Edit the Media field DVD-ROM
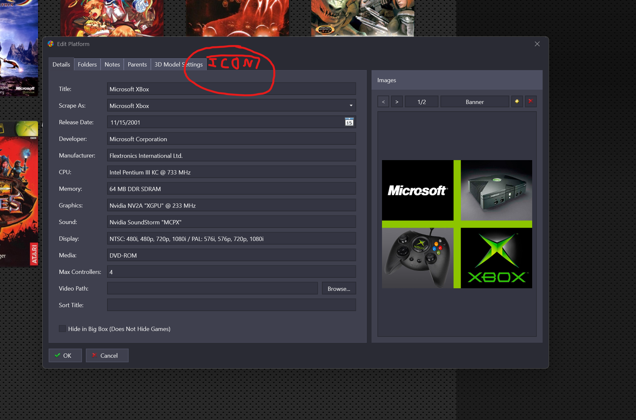Image resolution: width=636 pixels, height=420 pixels. point(231,255)
